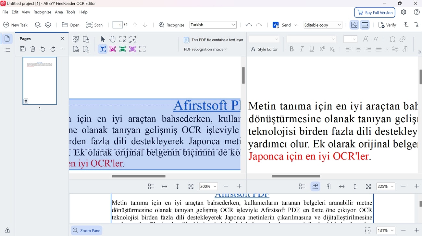Image resolution: width=422 pixels, height=236 pixels.
Task: Toggle non-printing characters in text pane
Action: (329, 186)
